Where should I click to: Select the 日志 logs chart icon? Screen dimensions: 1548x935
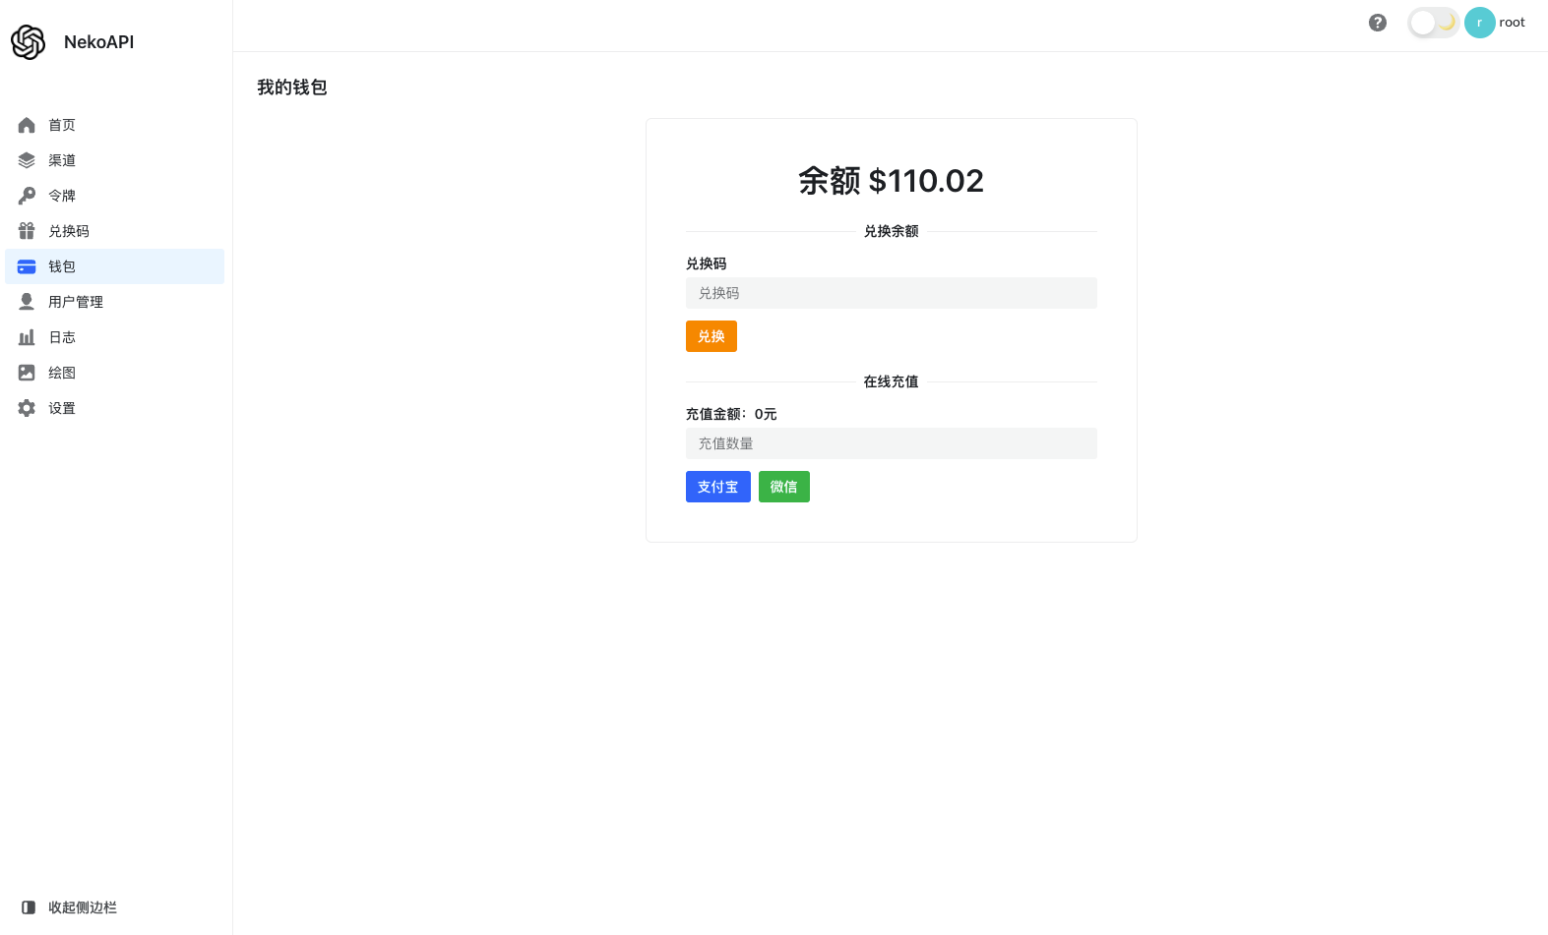click(27, 336)
